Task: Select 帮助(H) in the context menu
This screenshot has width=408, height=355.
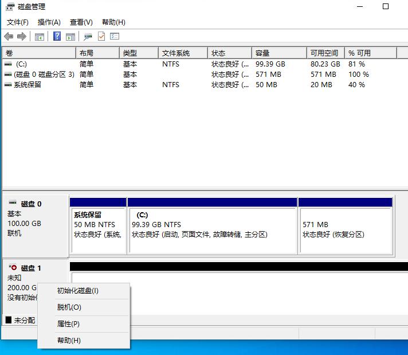Action: (x=83, y=341)
